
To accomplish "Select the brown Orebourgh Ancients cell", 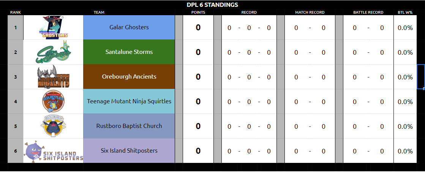I will coord(129,77).
